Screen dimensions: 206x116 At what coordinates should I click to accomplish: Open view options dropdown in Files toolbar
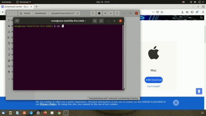tap(111, 13)
